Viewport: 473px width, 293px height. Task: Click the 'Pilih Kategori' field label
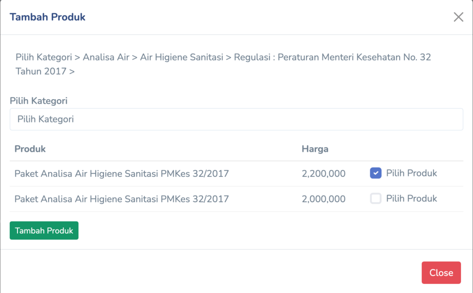point(39,101)
